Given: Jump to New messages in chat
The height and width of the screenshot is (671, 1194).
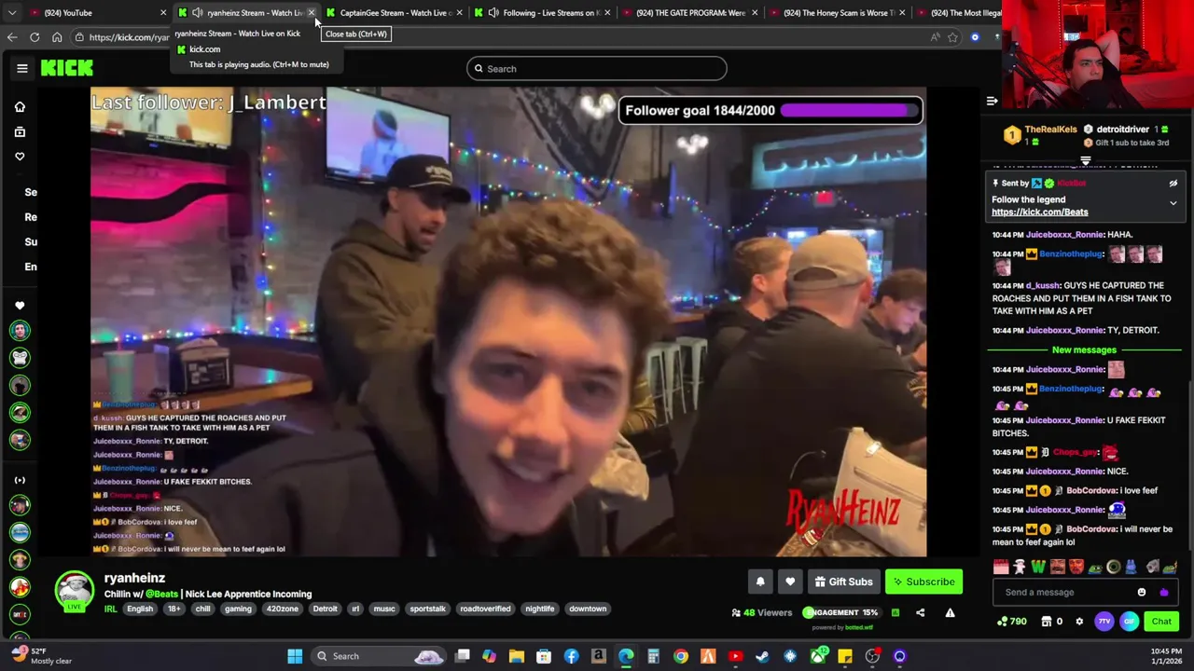Looking at the screenshot, I should tap(1084, 349).
